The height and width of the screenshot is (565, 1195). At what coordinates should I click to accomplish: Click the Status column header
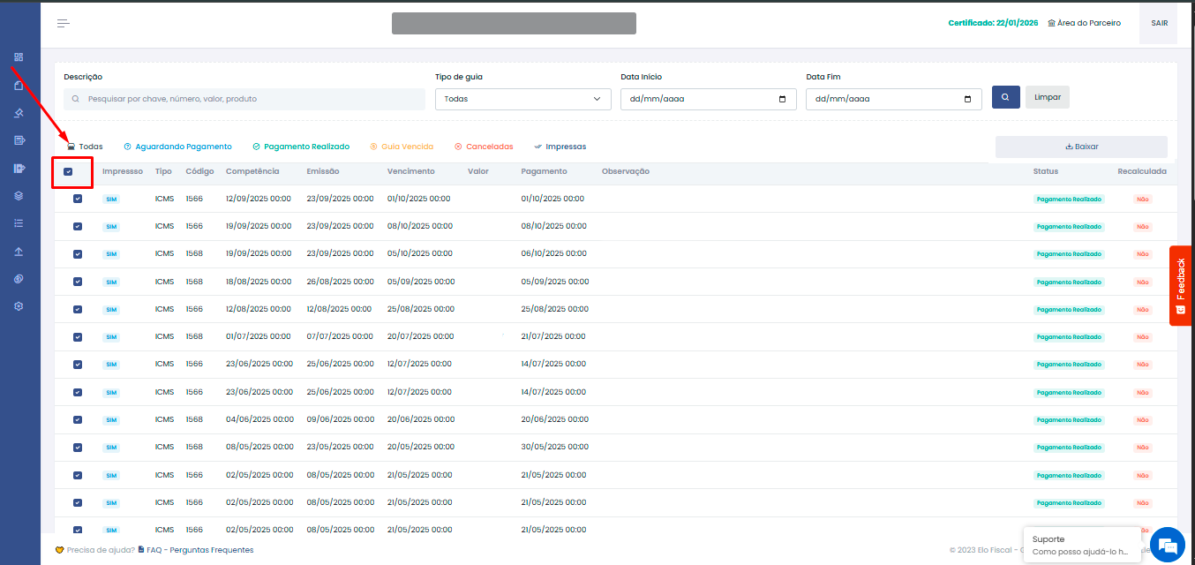tap(1046, 171)
